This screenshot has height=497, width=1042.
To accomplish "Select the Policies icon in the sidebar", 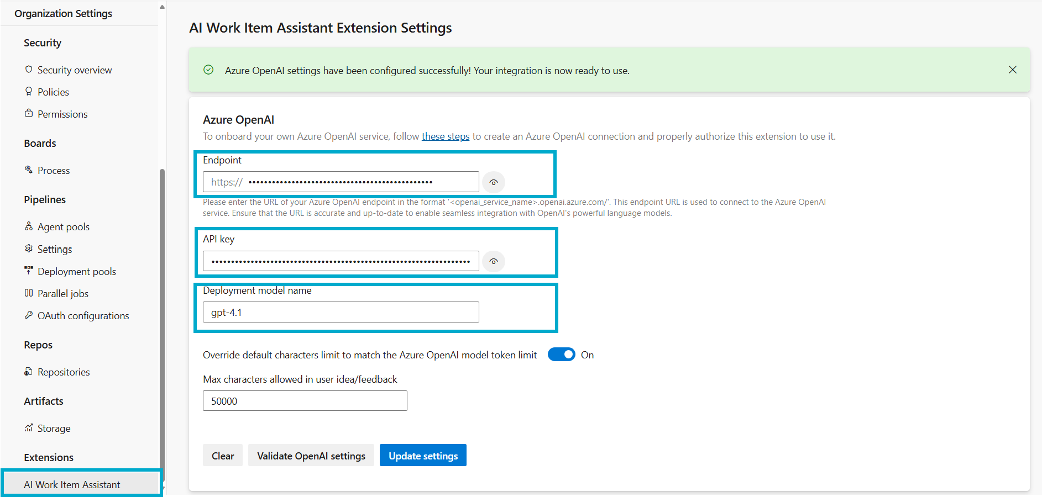I will tap(29, 92).
